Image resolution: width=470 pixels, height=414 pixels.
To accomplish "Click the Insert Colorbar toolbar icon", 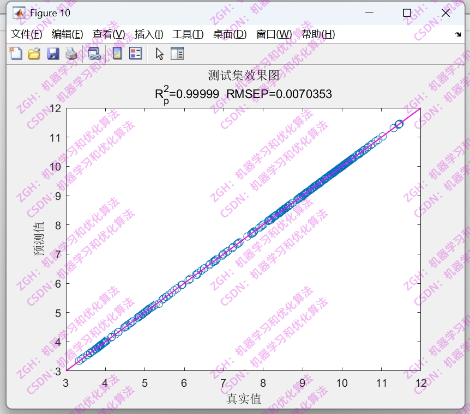I will (x=117, y=54).
